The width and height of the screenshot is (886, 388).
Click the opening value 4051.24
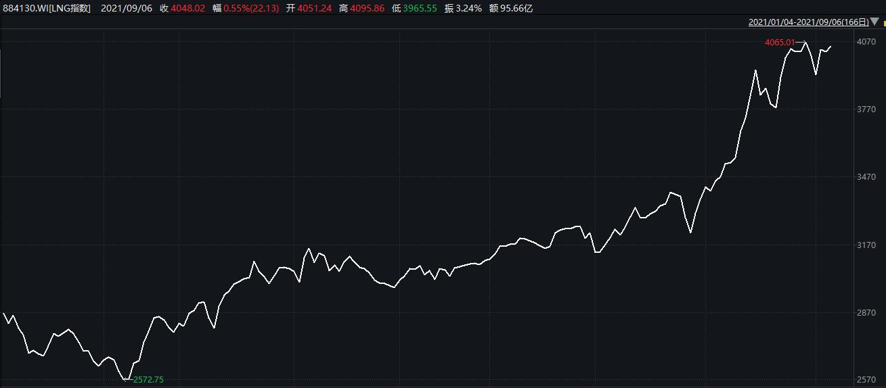315,8
